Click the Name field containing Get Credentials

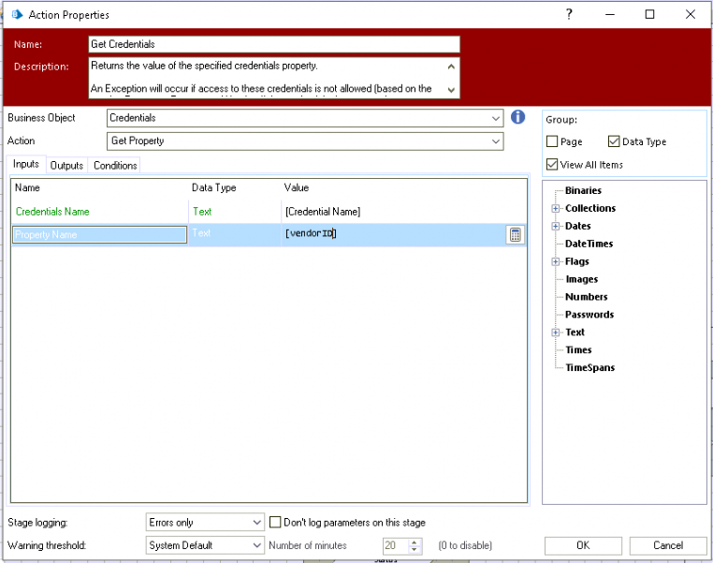click(x=273, y=44)
